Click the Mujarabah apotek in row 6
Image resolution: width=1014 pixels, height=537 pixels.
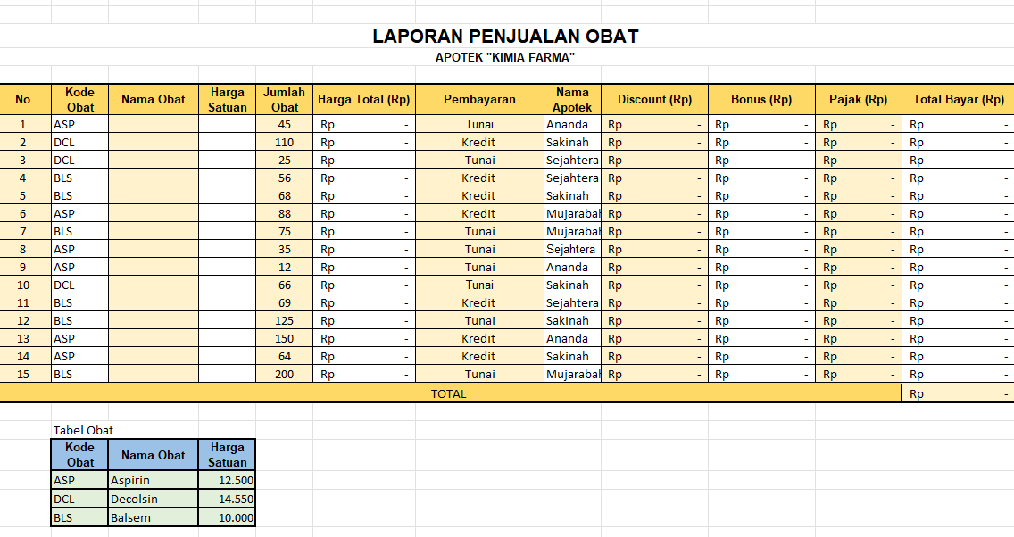572,213
